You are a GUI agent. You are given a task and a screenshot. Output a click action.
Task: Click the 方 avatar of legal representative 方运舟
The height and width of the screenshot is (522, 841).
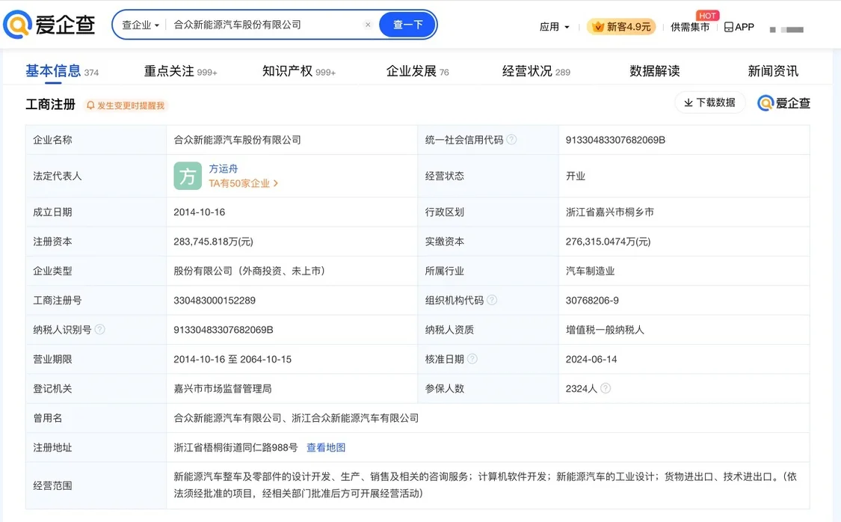188,176
